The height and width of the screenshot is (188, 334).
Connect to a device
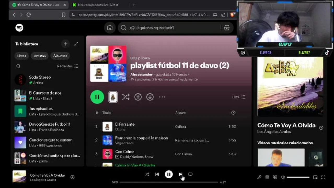[x=275, y=177]
